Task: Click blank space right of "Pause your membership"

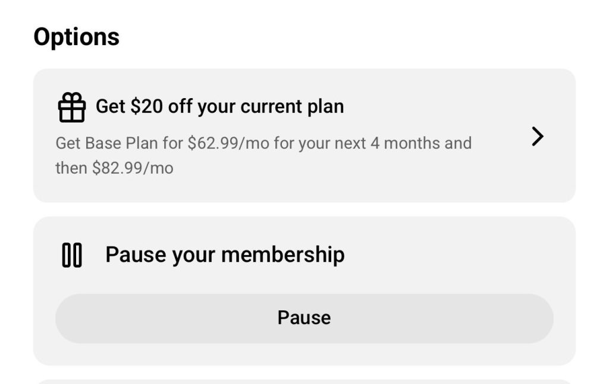Action: tap(452, 254)
